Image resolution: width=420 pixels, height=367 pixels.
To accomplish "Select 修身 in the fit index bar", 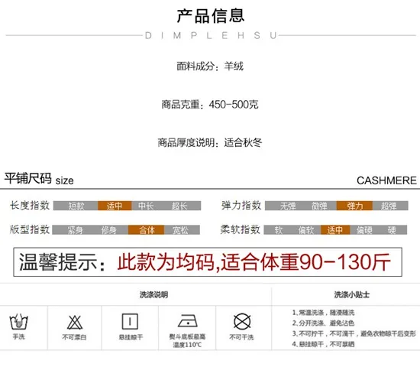I will pos(108,230).
